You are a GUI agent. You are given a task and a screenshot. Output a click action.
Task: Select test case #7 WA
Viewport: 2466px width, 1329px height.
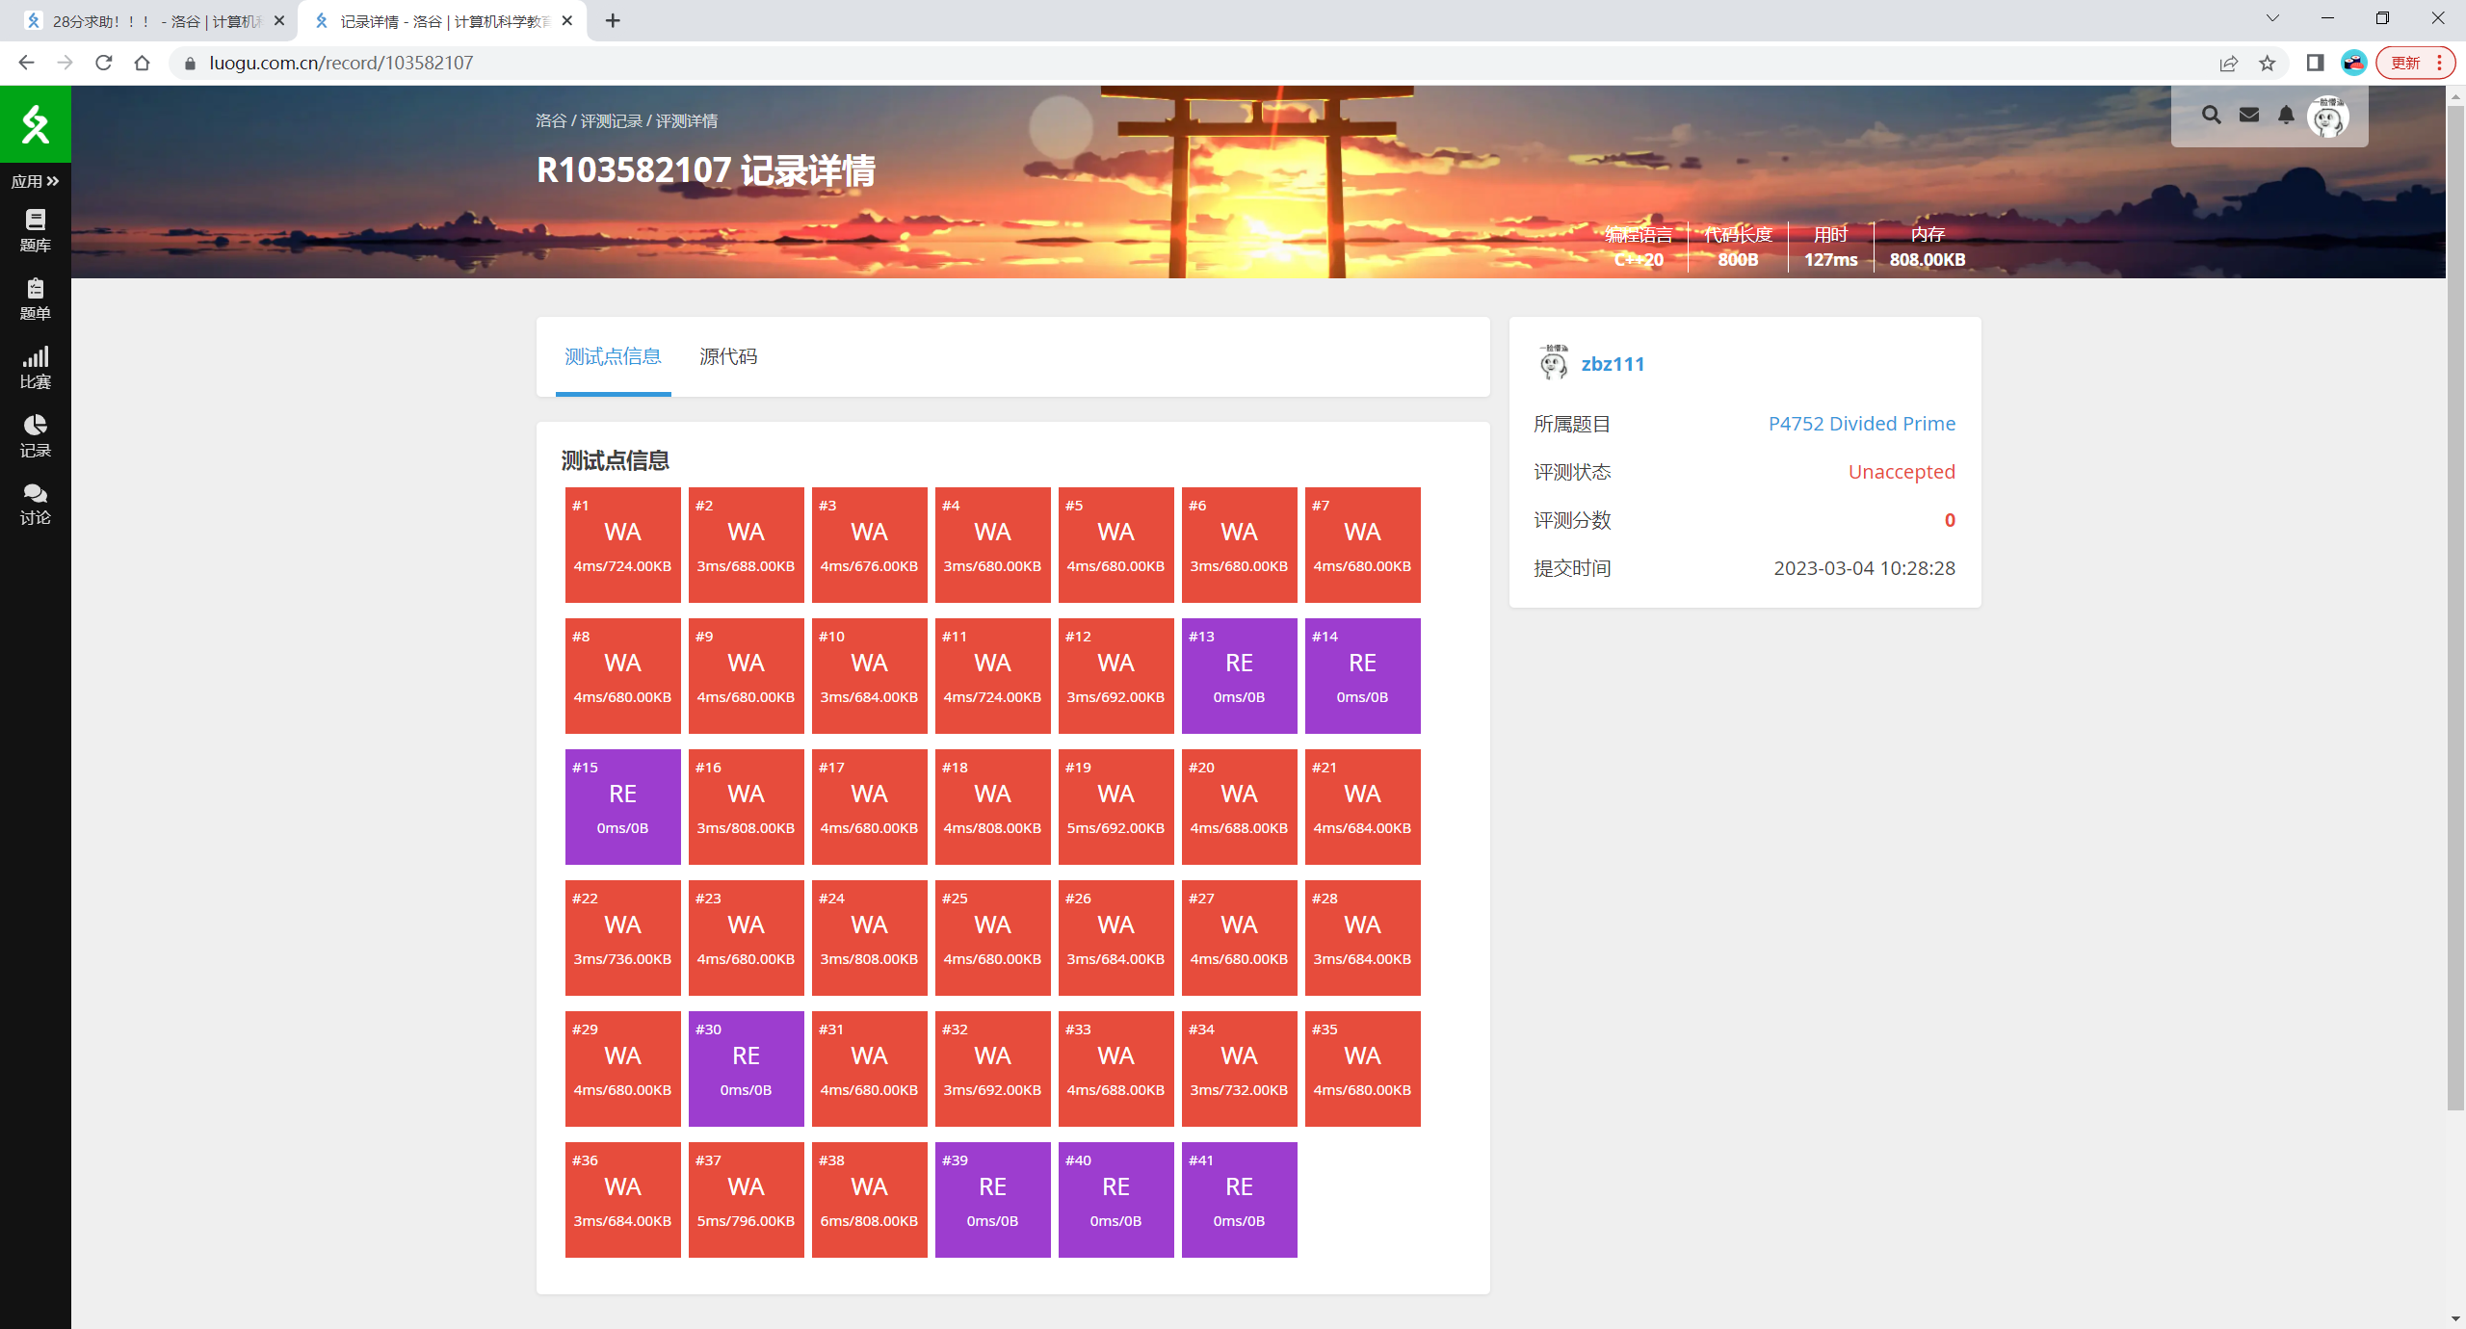click(1362, 545)
